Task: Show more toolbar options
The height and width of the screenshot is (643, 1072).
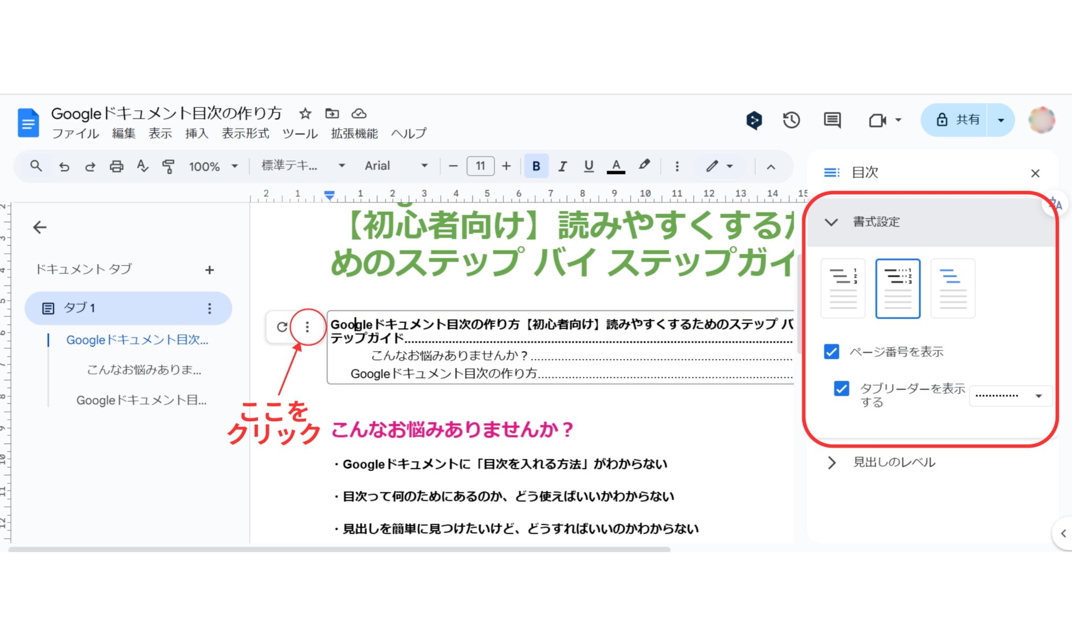Action: 677,166
